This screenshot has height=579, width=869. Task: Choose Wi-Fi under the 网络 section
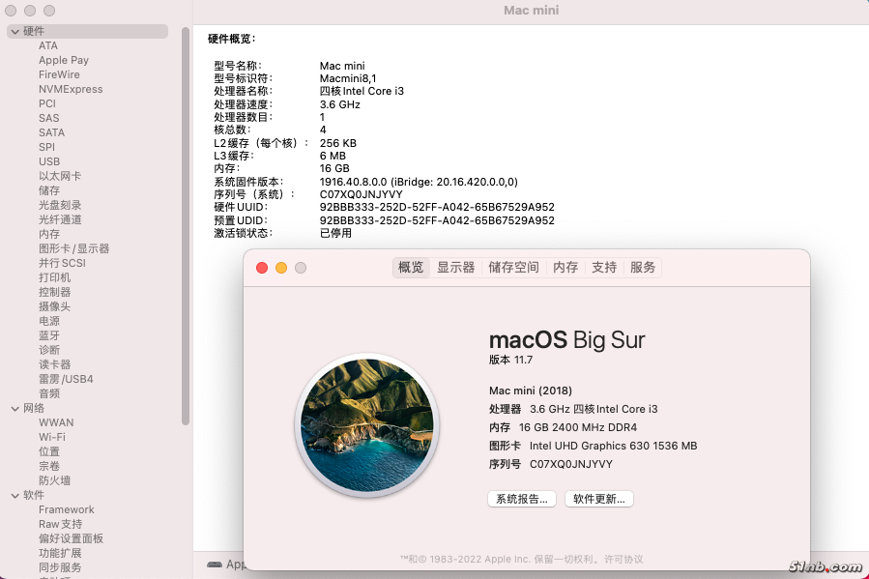[52, 437]
